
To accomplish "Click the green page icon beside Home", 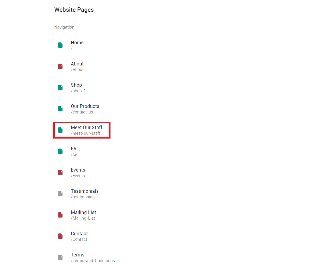I will click(60, 45).
